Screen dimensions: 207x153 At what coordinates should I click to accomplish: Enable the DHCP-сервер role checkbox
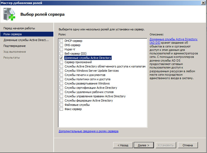tap(61, 41)
